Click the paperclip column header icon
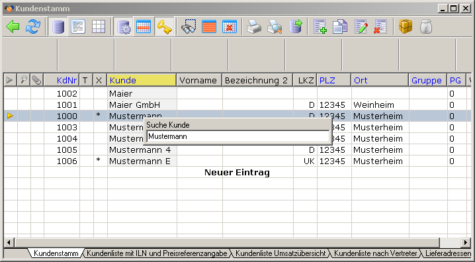 point(37,80)
